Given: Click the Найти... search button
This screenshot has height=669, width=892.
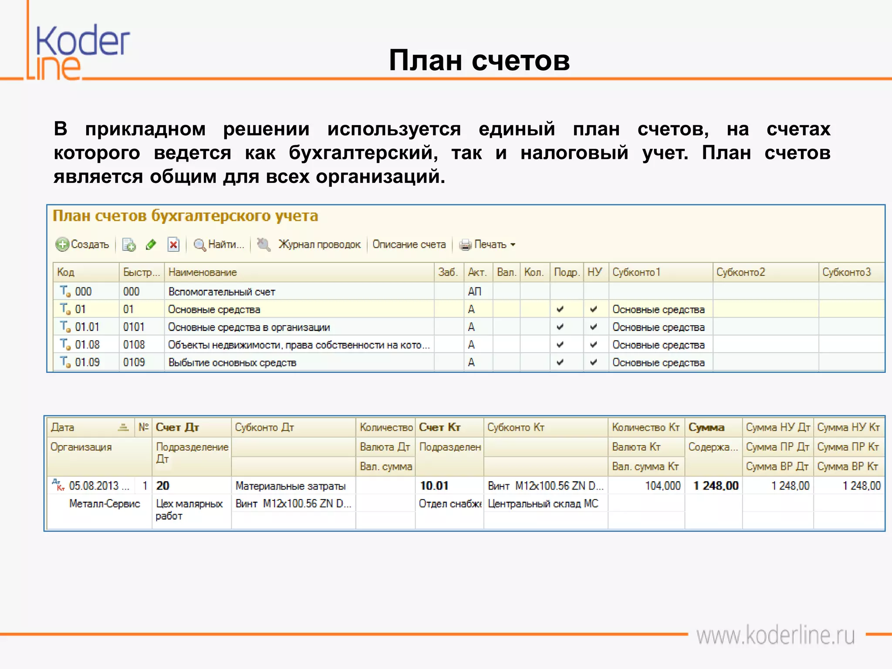Looking at the screenshot, I should [x=219, y=244].
